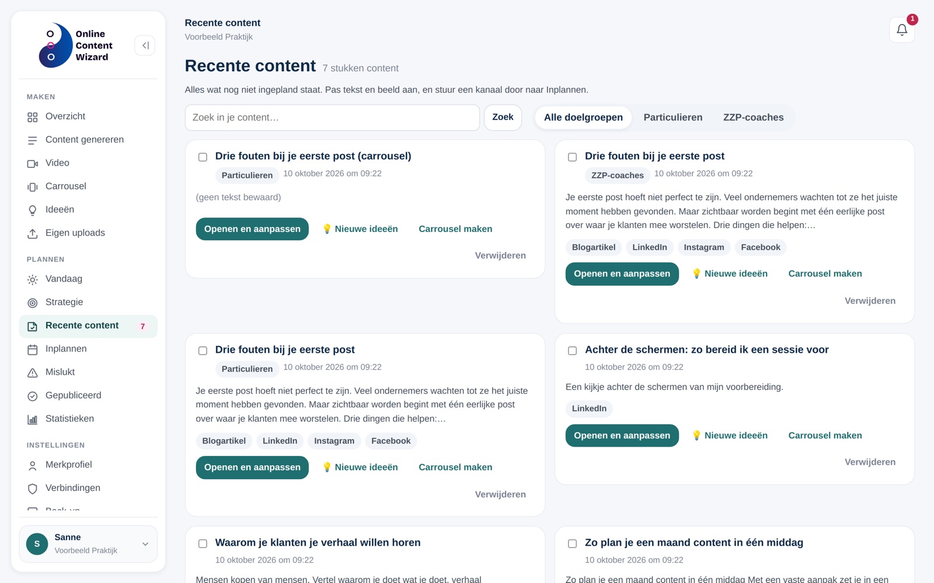Click the 'Zoek in je content' search field
This screenshot has width=934, height=583.
[x=332, y=118]
